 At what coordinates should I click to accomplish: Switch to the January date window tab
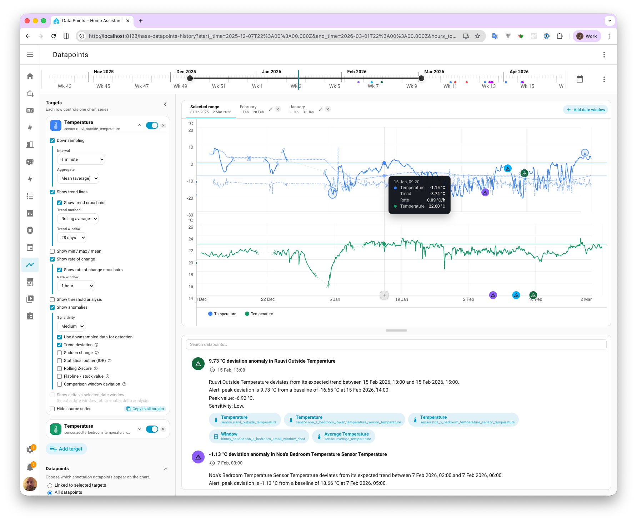tap(302, 109)
